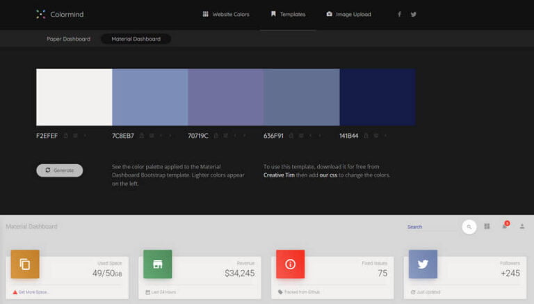Open adjust sliders for 7C8EB7 color
The image size is (534, 304).
point(152,136)
